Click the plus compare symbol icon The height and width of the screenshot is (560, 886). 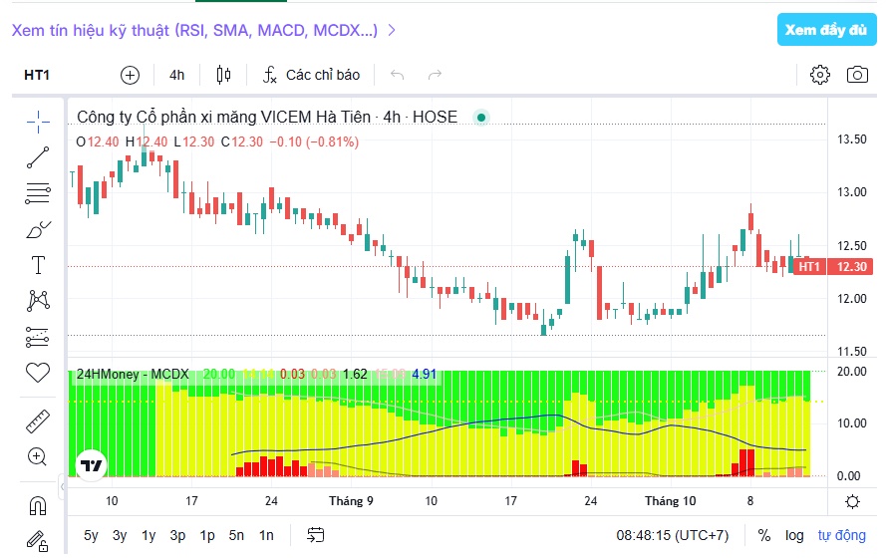(x=130, y=75)
